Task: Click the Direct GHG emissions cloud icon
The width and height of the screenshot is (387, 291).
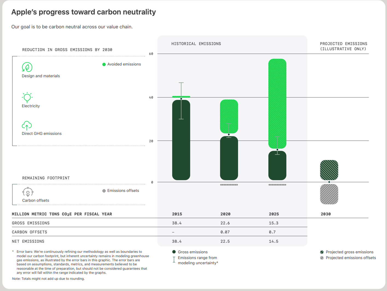Action: [x=27, y=126]
